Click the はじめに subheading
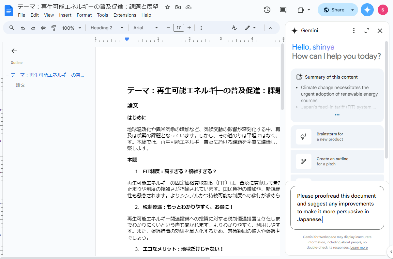The width and height of the screenshot is (393, 259). click(x=137, y=117)
